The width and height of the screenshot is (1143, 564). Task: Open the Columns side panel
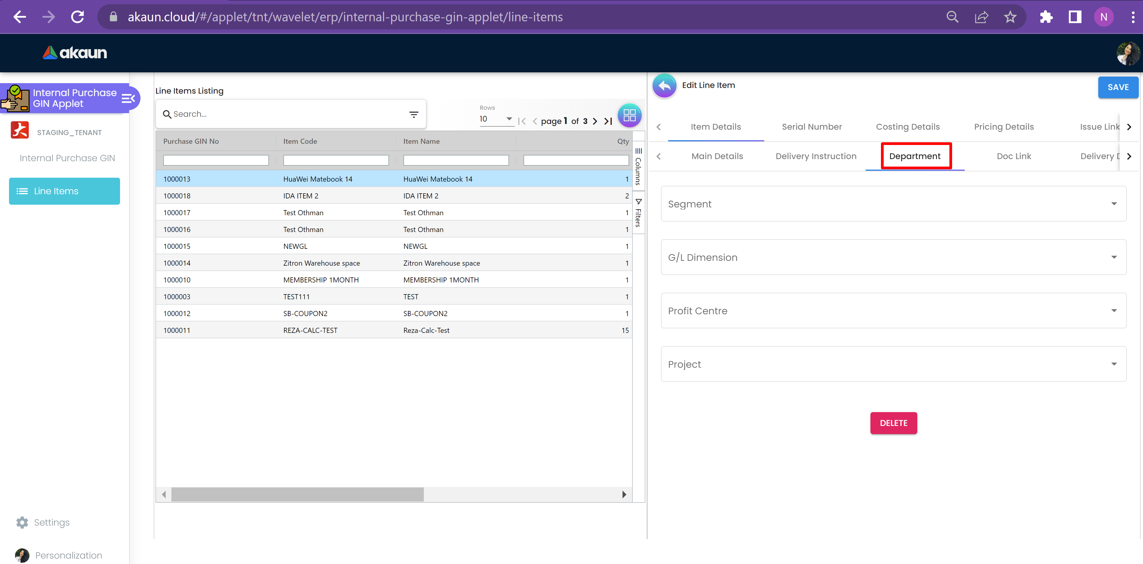click(x=638, y=166)
